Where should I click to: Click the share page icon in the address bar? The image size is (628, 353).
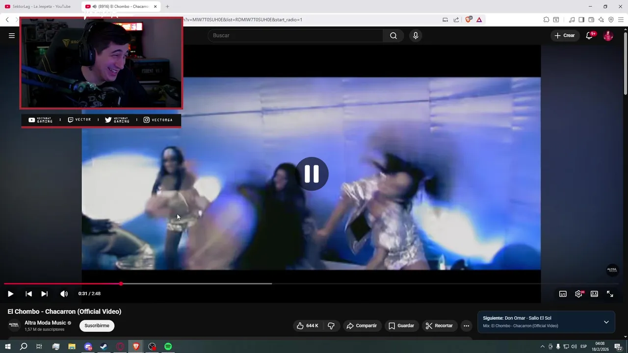[456, 20]
